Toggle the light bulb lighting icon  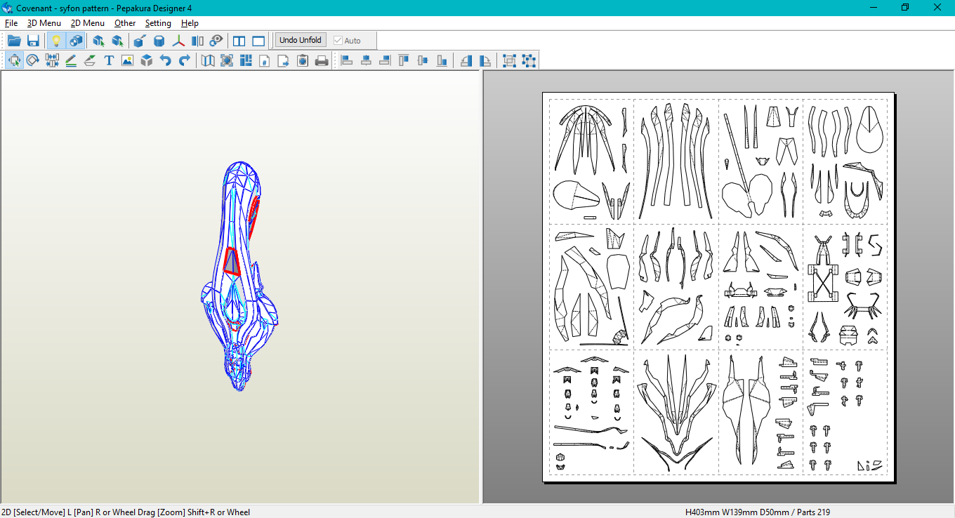(x=56, y=41)
